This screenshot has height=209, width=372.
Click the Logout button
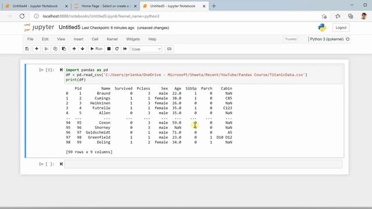341,28
